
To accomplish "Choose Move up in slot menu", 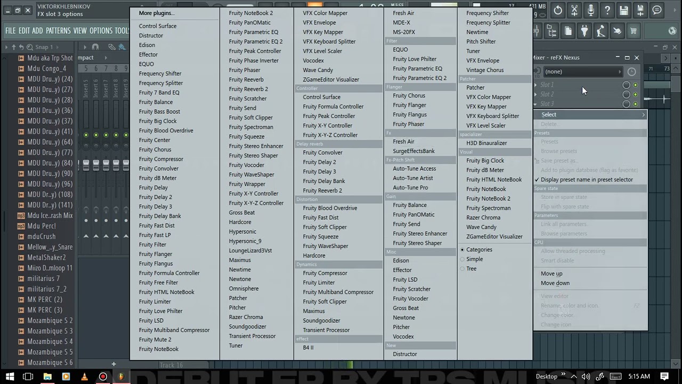I will pos(551,274).
